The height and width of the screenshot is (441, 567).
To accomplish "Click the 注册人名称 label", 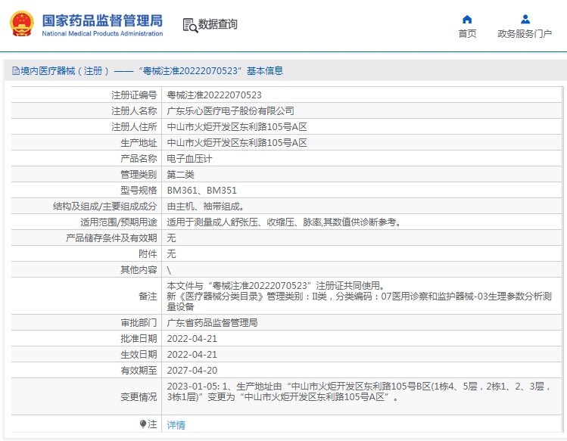I will [134, 111].
